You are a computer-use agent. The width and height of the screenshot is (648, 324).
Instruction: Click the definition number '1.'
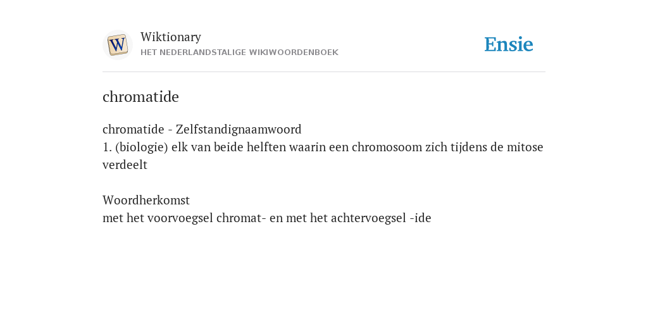coord(108,147)
